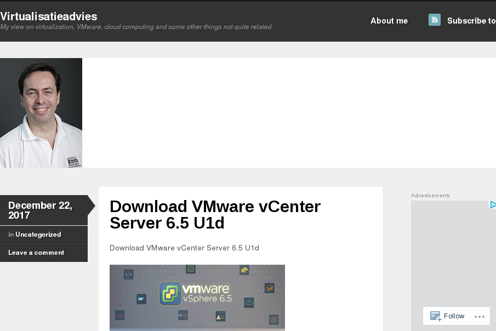Click the Follow plus icon

click(x=436, y=316)
